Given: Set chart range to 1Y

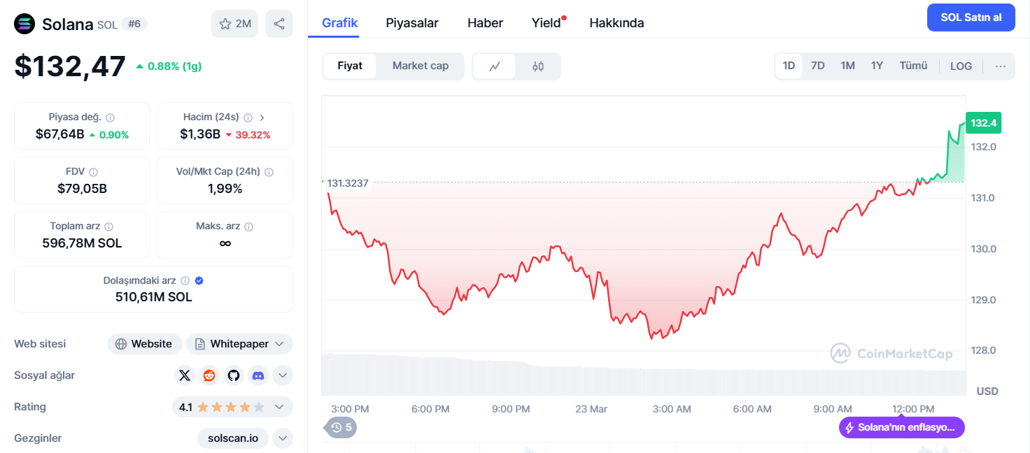Looking at the screenshot, I should coord(877,66).
